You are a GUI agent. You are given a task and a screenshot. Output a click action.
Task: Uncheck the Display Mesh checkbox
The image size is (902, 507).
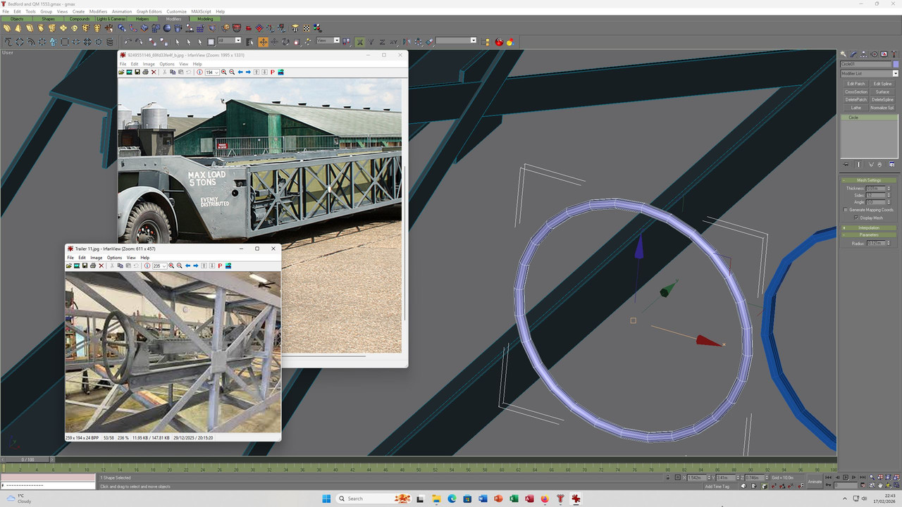pos(855,218)
